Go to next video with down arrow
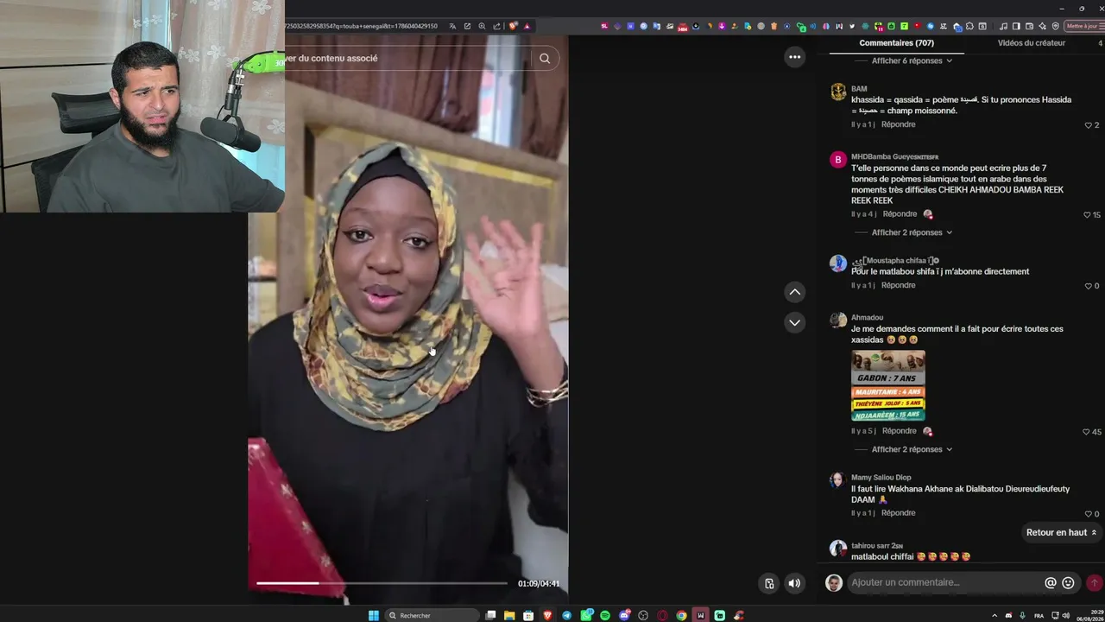The width and height of the screenshot is (1105, 622). 794,322
